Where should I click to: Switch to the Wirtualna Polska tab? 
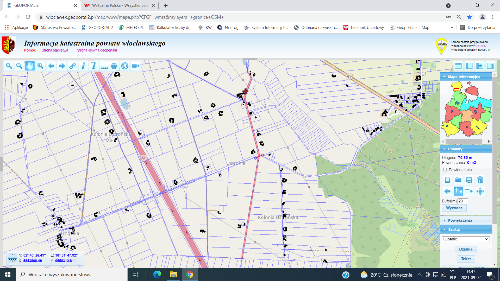(118, 5)
